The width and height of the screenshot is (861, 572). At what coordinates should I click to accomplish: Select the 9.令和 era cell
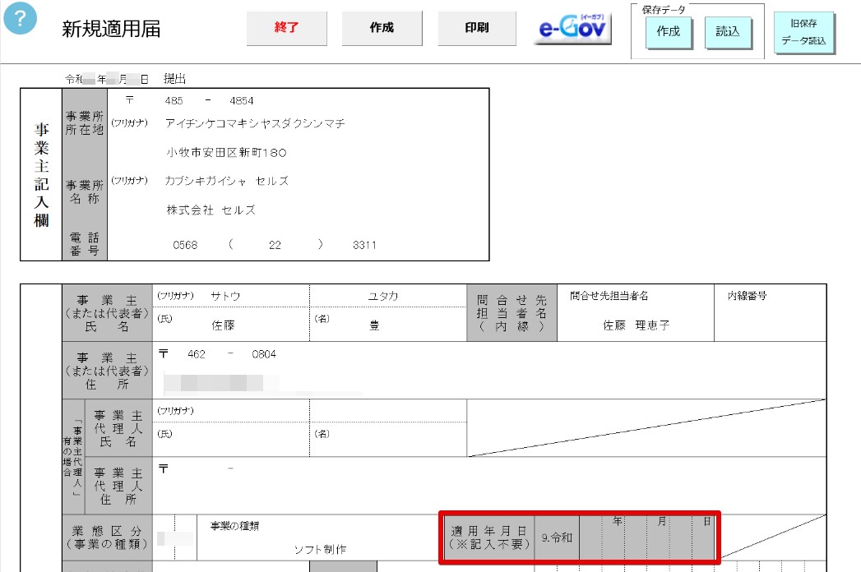pos(557,538)
